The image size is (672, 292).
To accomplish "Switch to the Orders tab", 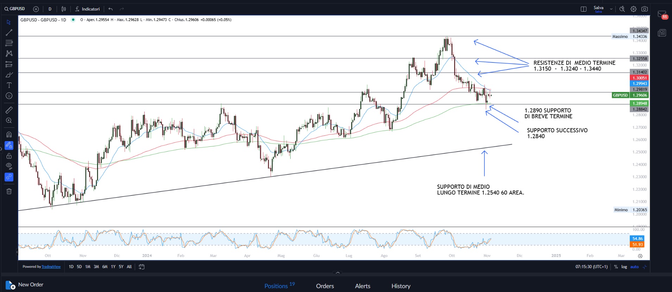I will coord(325,286).
